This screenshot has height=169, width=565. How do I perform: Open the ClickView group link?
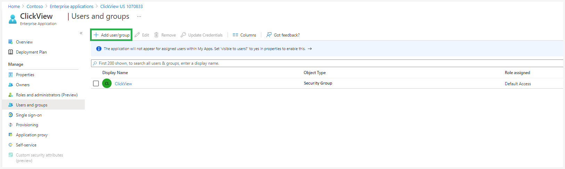tap(123, 84)
